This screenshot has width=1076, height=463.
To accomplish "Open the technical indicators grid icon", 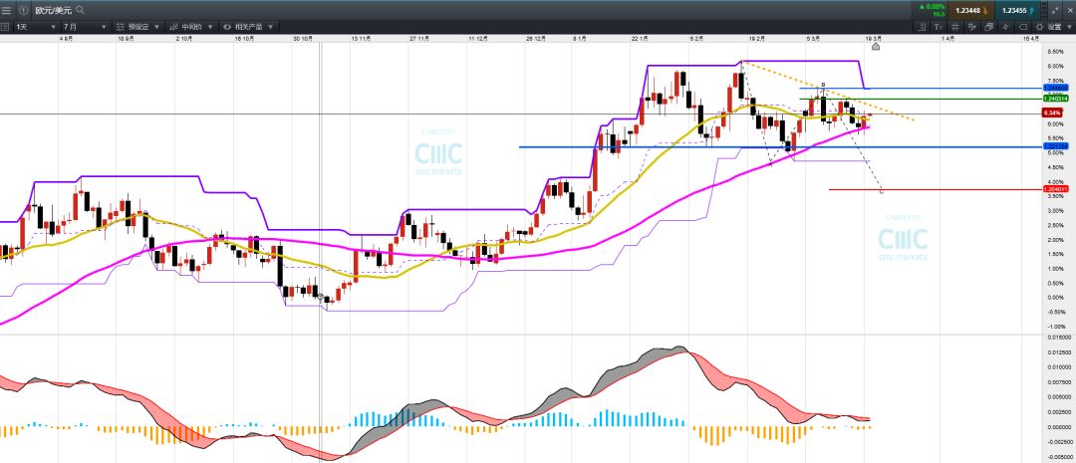I will pyautogui.click(x=954, y=27).
